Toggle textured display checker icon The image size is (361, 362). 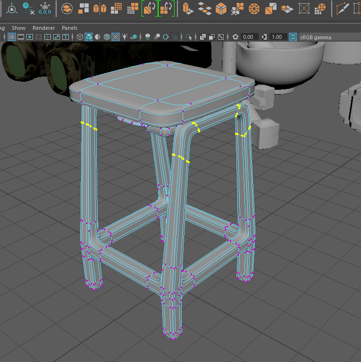point(116,37)
